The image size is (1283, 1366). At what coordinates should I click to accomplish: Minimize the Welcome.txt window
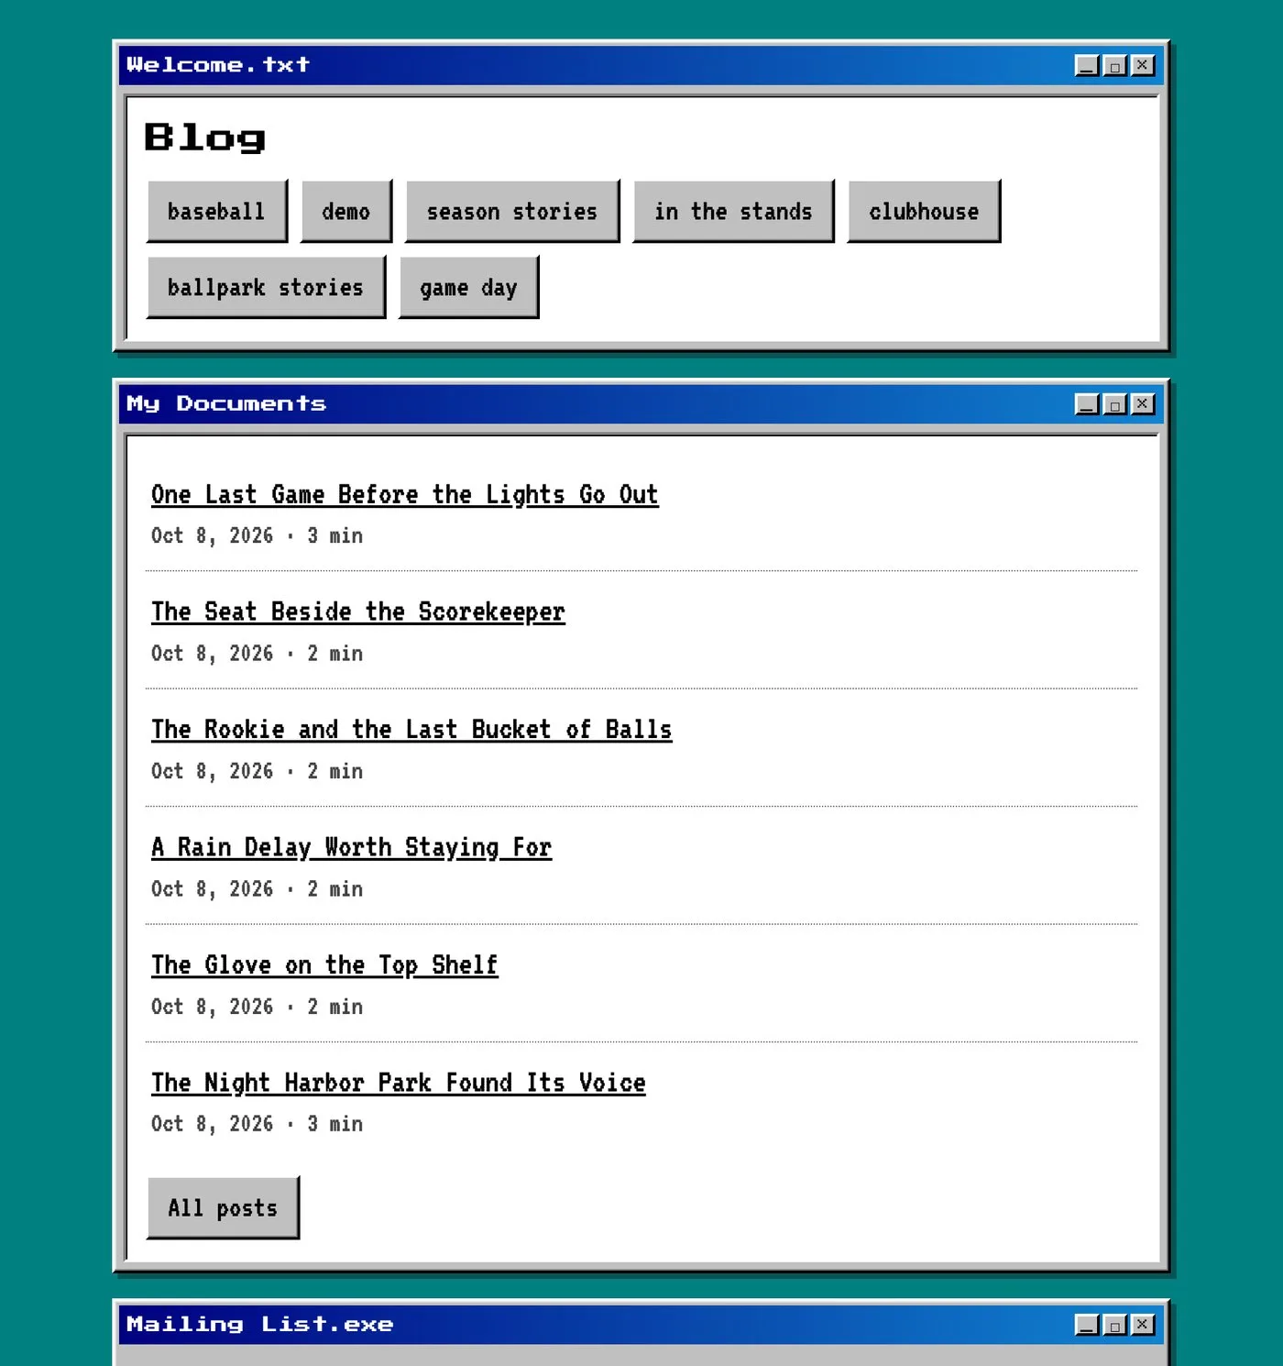[1087, 65]
